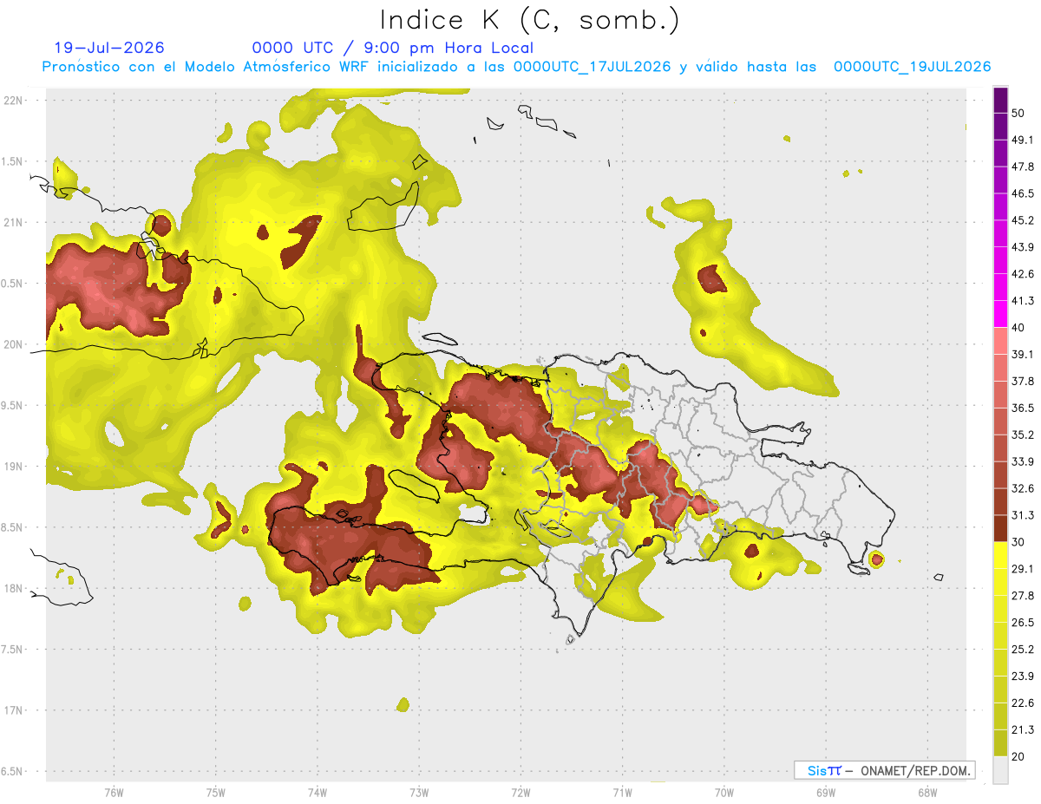Viewport: 1041px width, 804px height.
Task: Click the "39.1" color scale value
Action: click(x=1023, y=355)
